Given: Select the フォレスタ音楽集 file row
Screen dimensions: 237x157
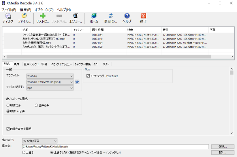Looking at the screenshot, I should click(x=118, y=35).
